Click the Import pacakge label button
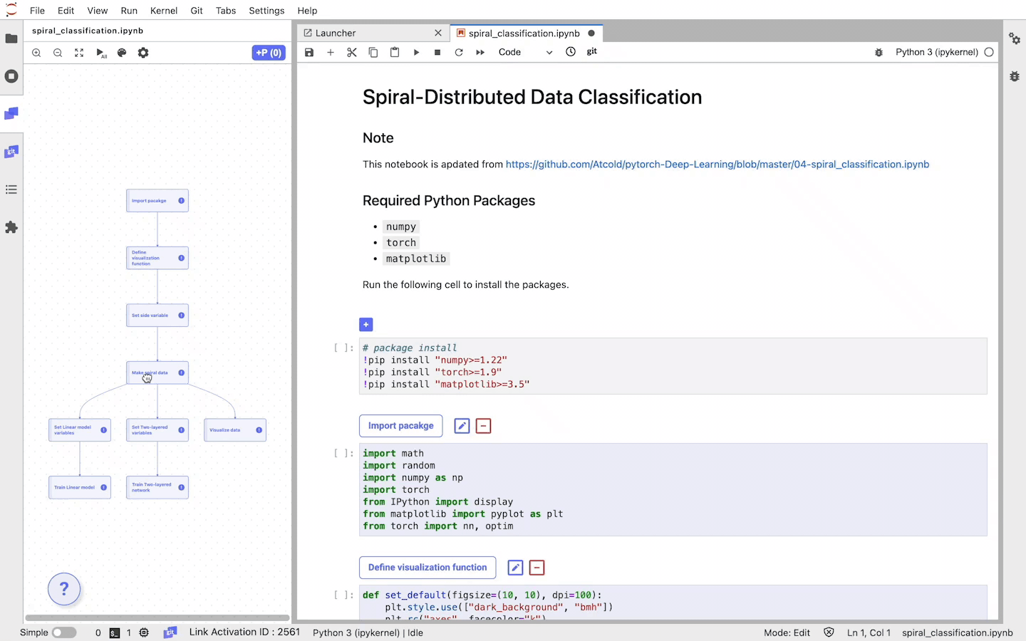The image size is (1026, 641). point(400,426)
